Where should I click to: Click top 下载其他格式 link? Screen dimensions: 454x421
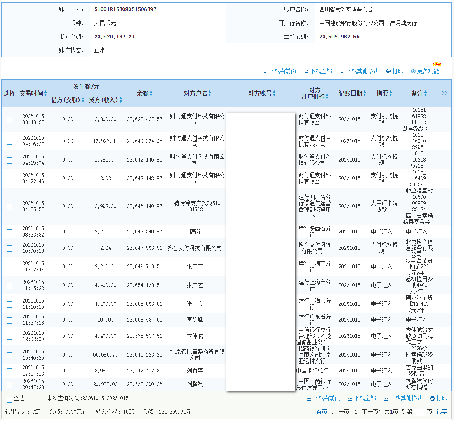point(359,71)
